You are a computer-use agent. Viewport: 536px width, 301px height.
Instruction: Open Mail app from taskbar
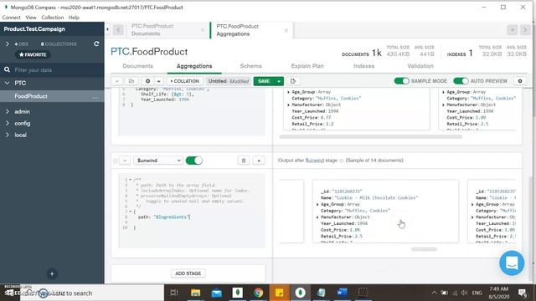[216, 293]
